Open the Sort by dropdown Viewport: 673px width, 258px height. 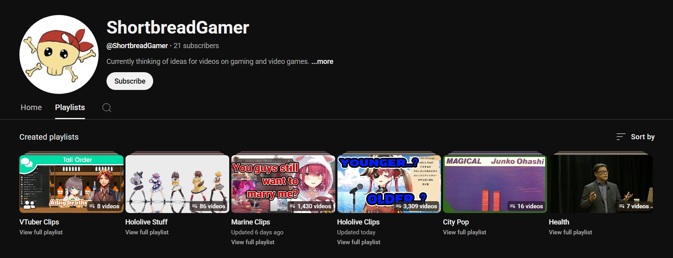click(635, 137)
